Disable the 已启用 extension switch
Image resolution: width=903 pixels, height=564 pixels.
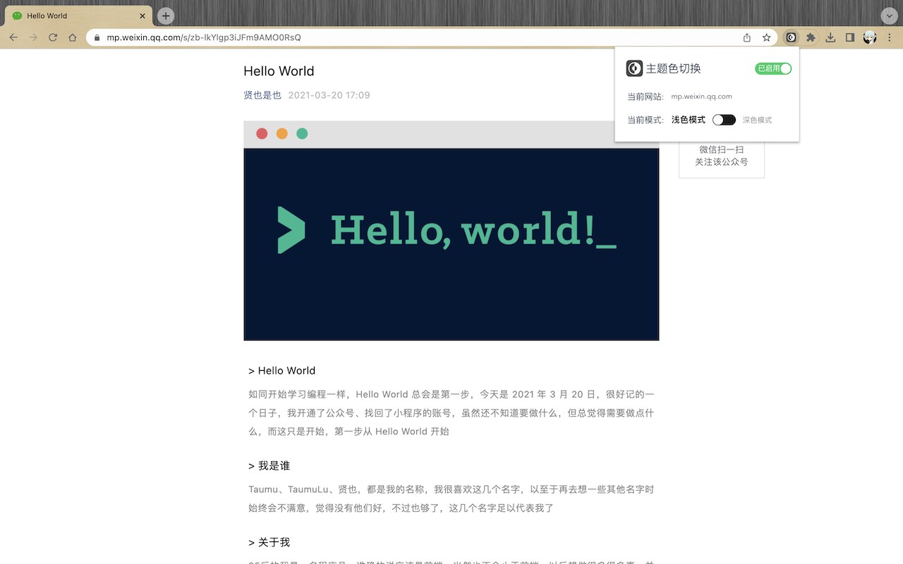[773, 68]
